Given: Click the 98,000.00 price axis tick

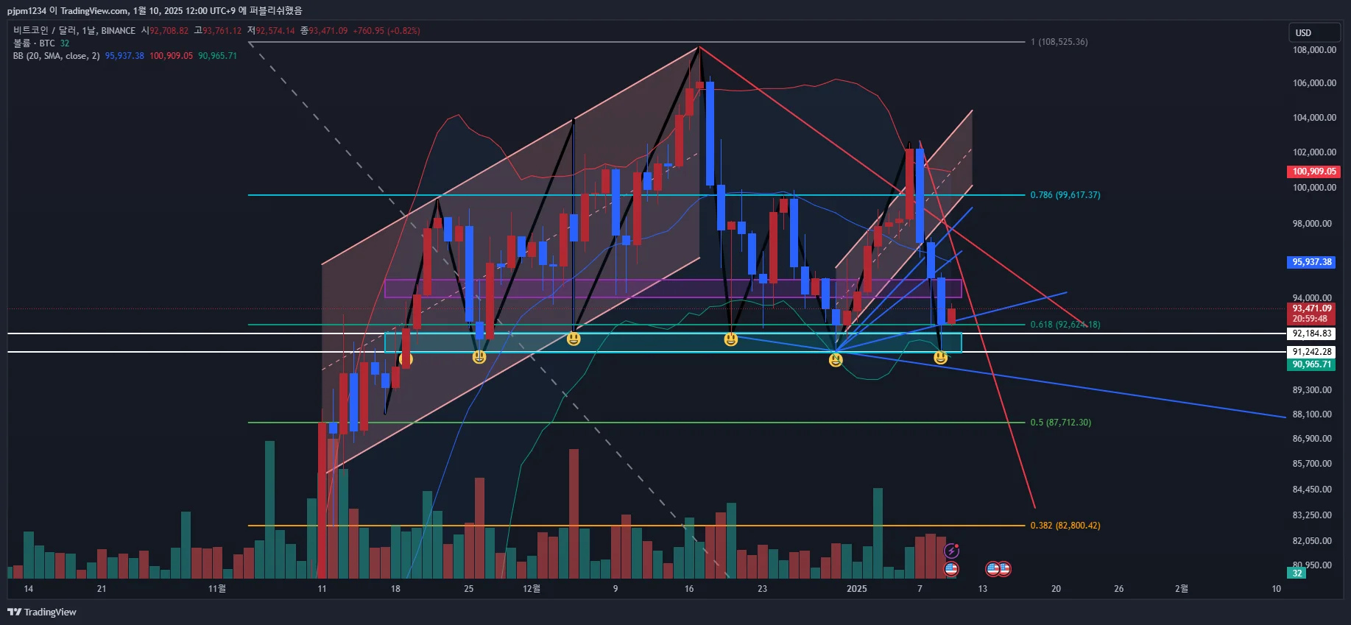Looking at the screenshot, I should 1312,224.
